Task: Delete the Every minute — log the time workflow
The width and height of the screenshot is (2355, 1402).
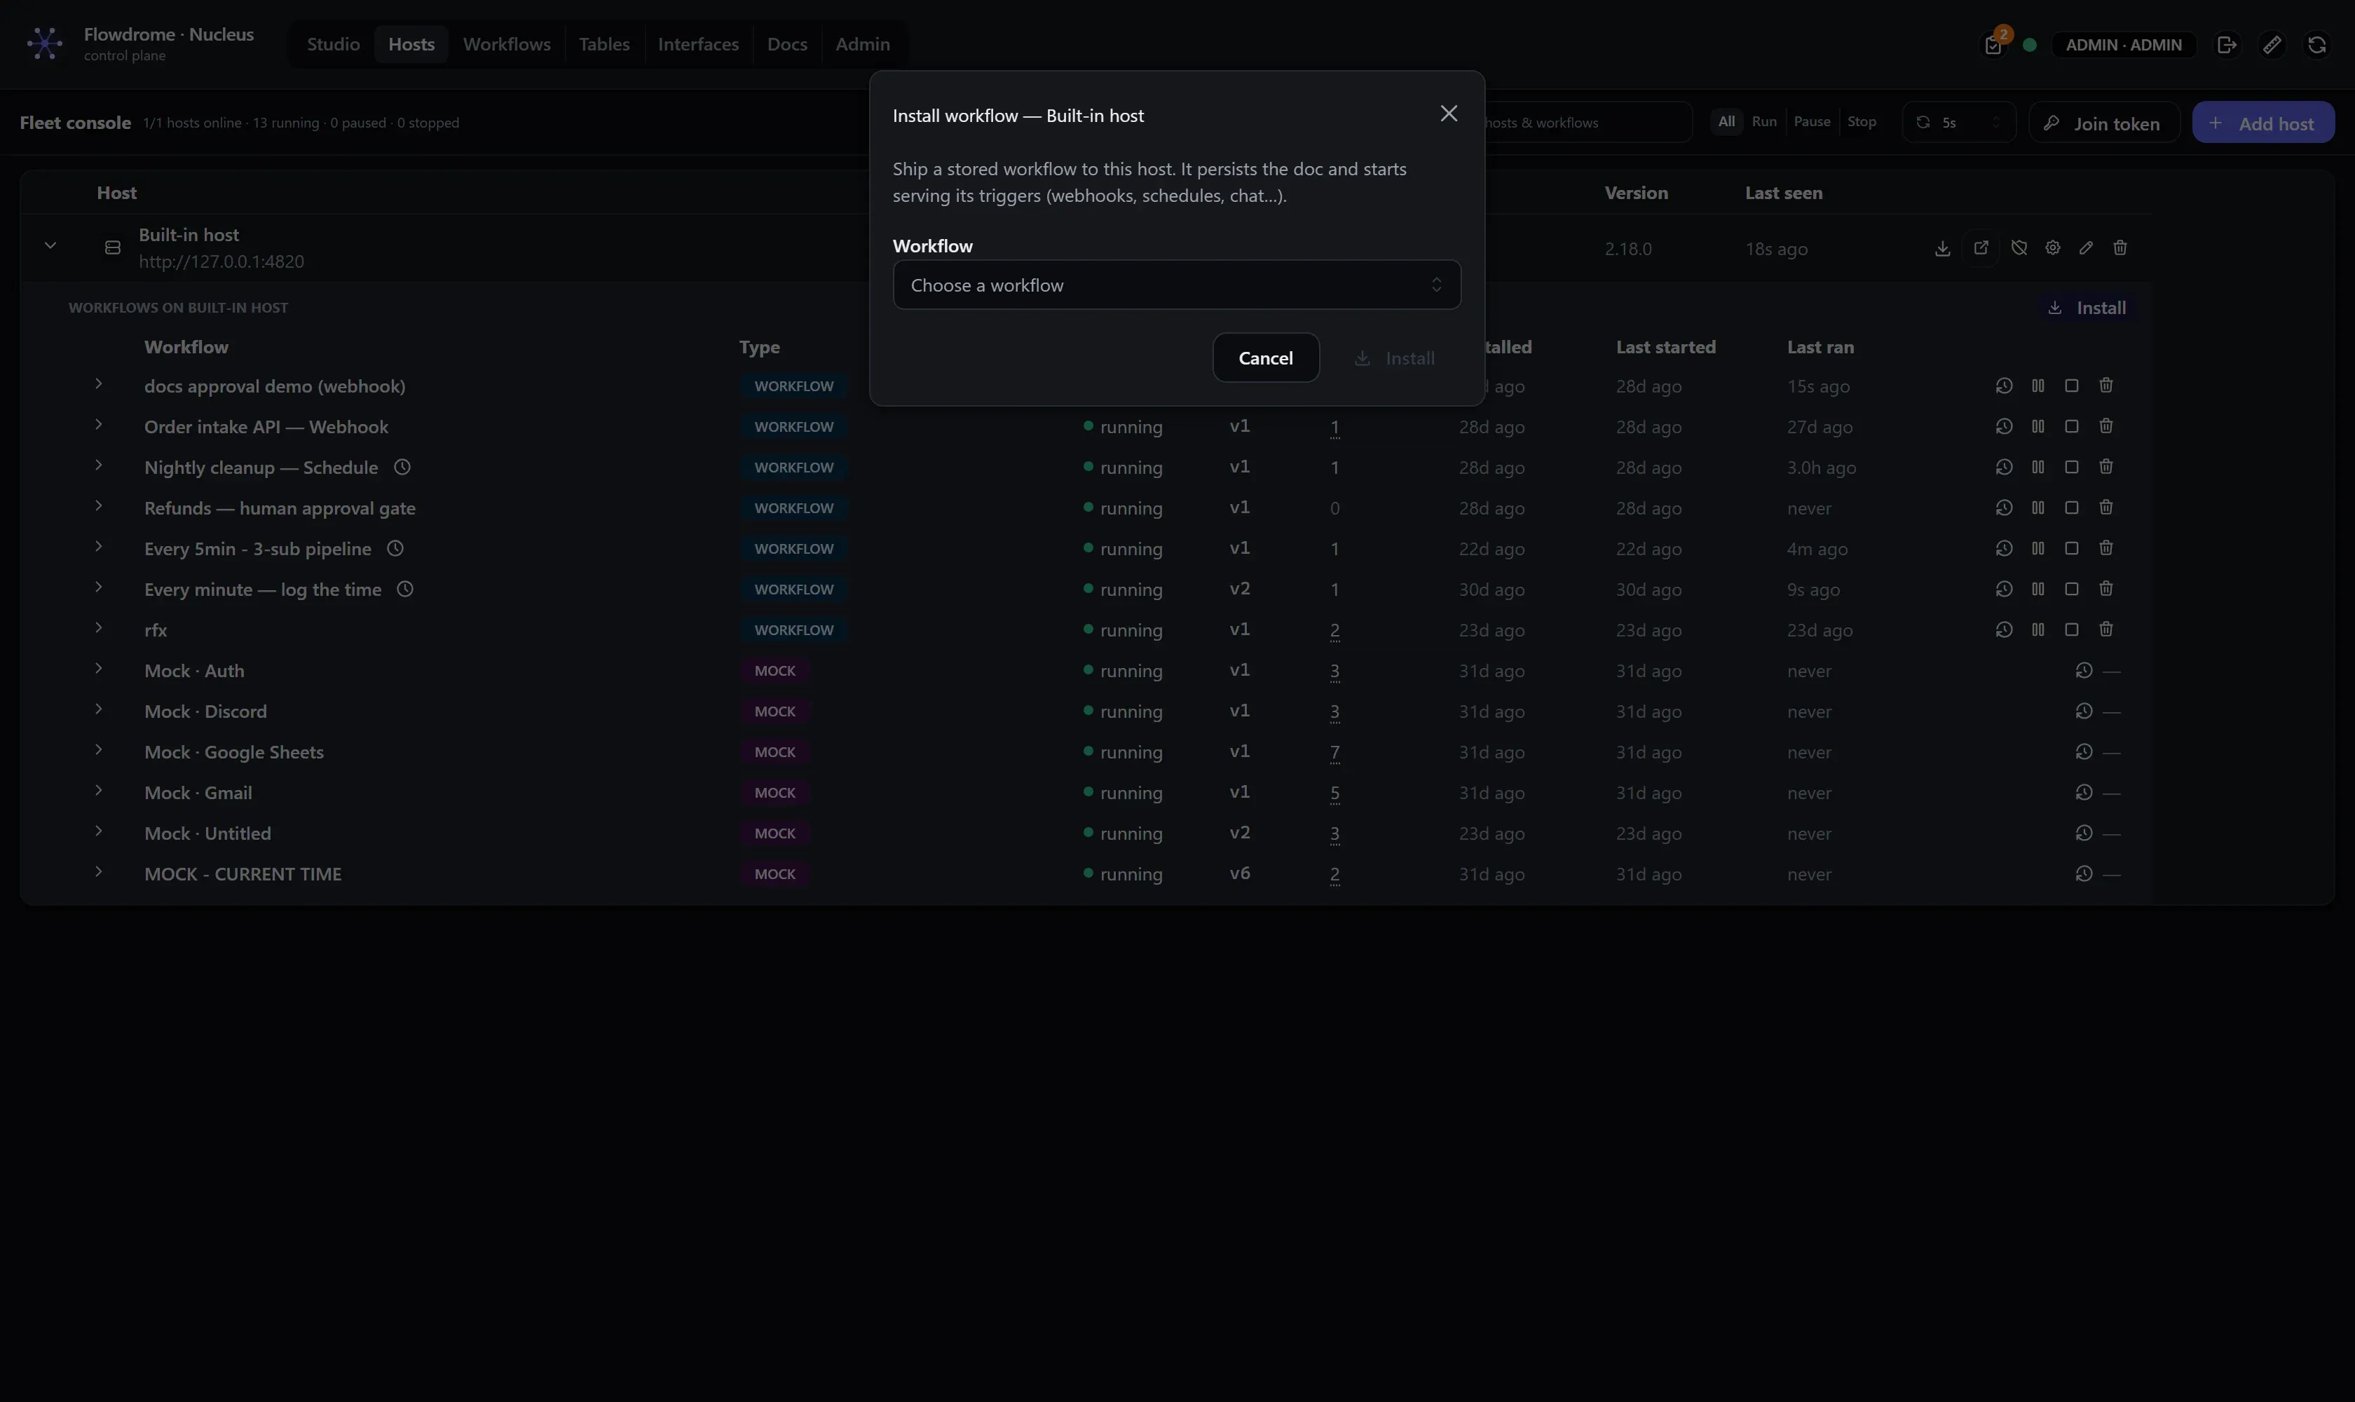Action: tap(2105, 589)
